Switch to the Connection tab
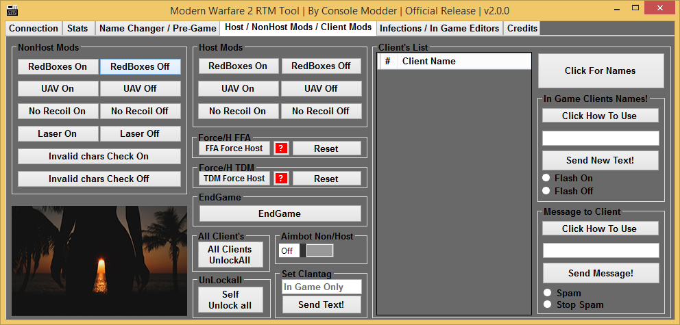 34,28
